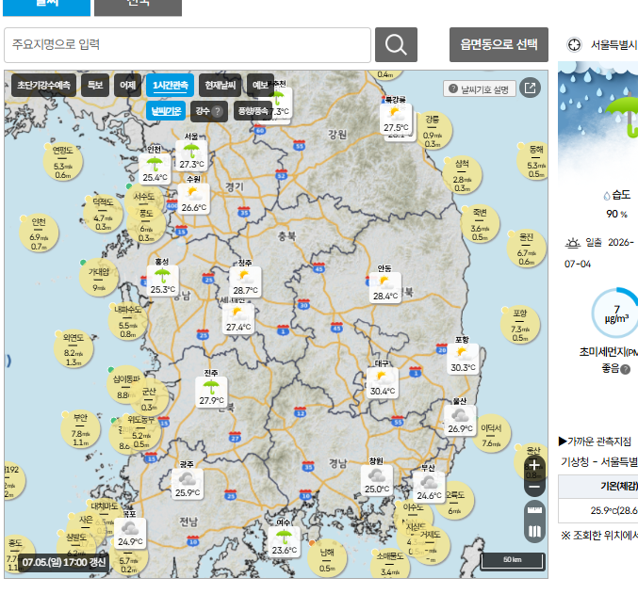Image resolution: width=638 pixels, height=594 pixels.
Task: Open the 읍면동으로 선택 selector
Action: pos(499,45)
